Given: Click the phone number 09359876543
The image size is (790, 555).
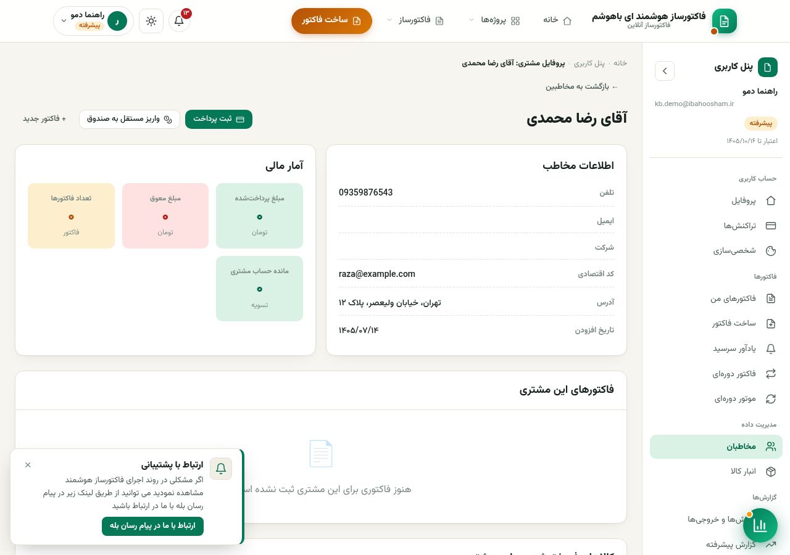Looking at the screenshot, I should [366, 192].
